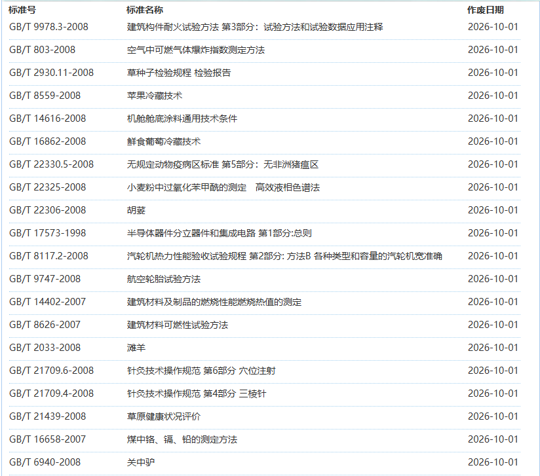Screen dimensions: 540x476
Task: Select the GB/T 2930.11-2008 entry
Action: pyautogui.click(x=51, y=73)
